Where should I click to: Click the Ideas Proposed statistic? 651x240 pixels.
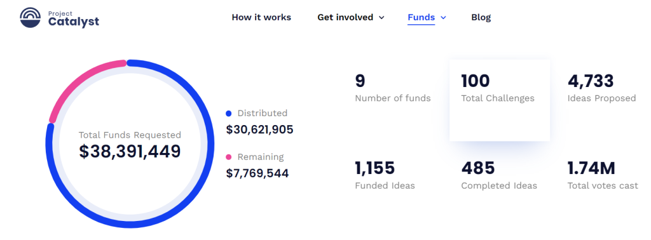(601, 88)
